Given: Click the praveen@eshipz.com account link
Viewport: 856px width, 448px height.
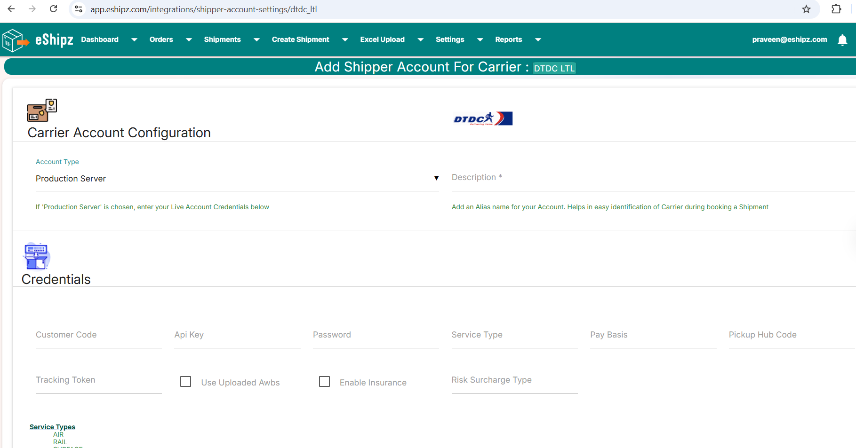Looking at the screenshot, I should click(x=790, y=39).
